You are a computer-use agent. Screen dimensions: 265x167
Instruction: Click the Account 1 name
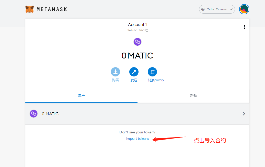click(x=137, y=25)
